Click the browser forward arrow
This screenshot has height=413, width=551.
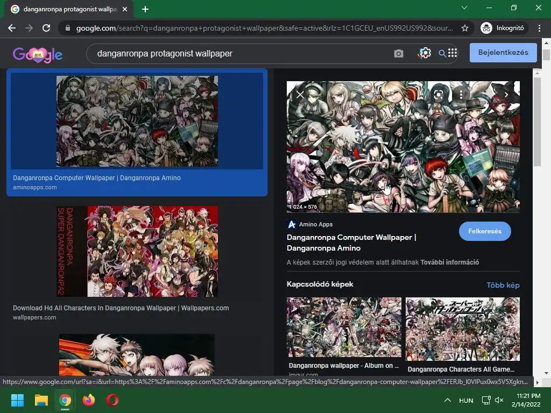(x=29, y=28)
